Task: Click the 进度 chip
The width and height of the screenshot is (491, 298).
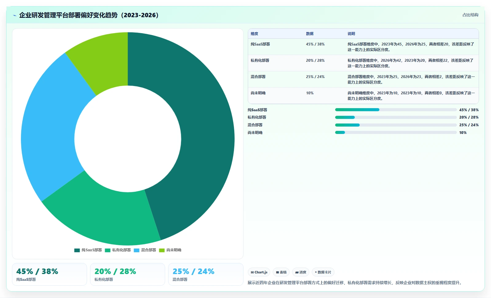Action: pos(301,272)
